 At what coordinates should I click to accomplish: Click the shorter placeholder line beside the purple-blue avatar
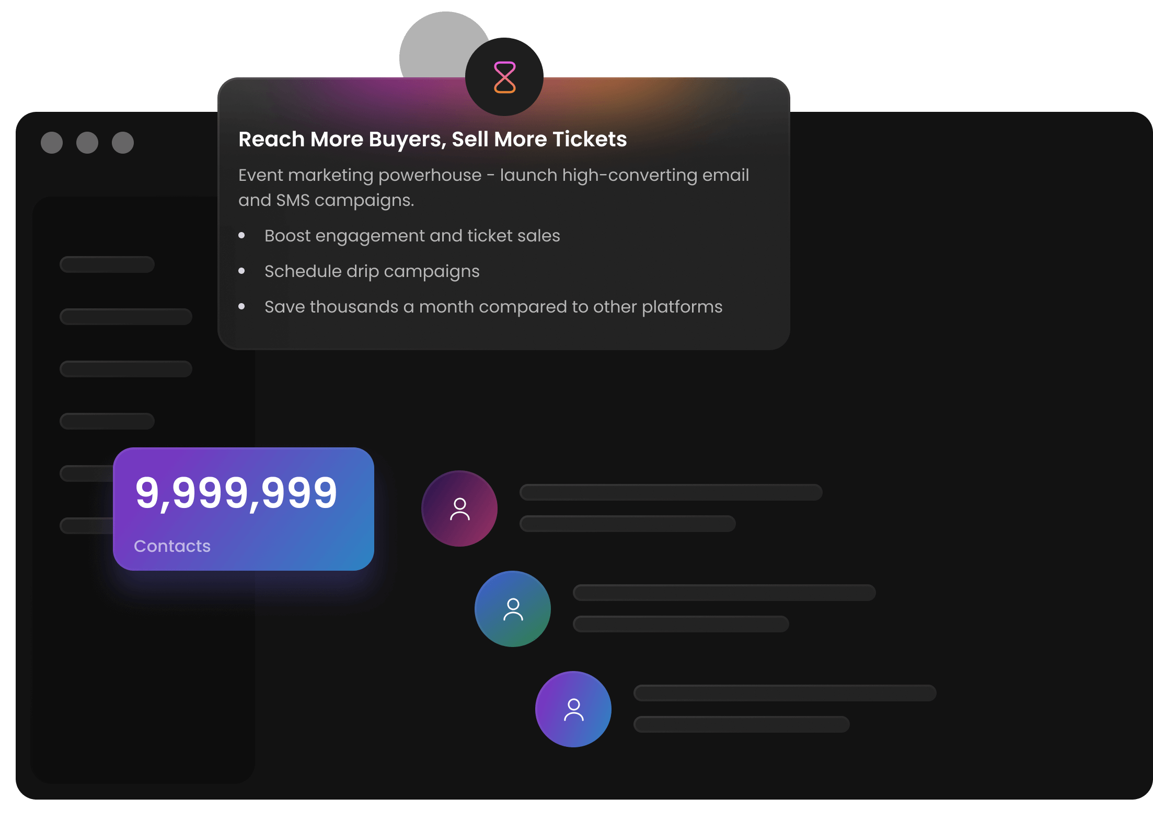point(741,724)
